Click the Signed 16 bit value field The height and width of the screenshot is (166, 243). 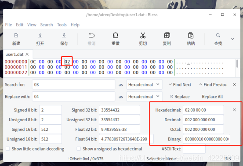(x=51, y=129)
